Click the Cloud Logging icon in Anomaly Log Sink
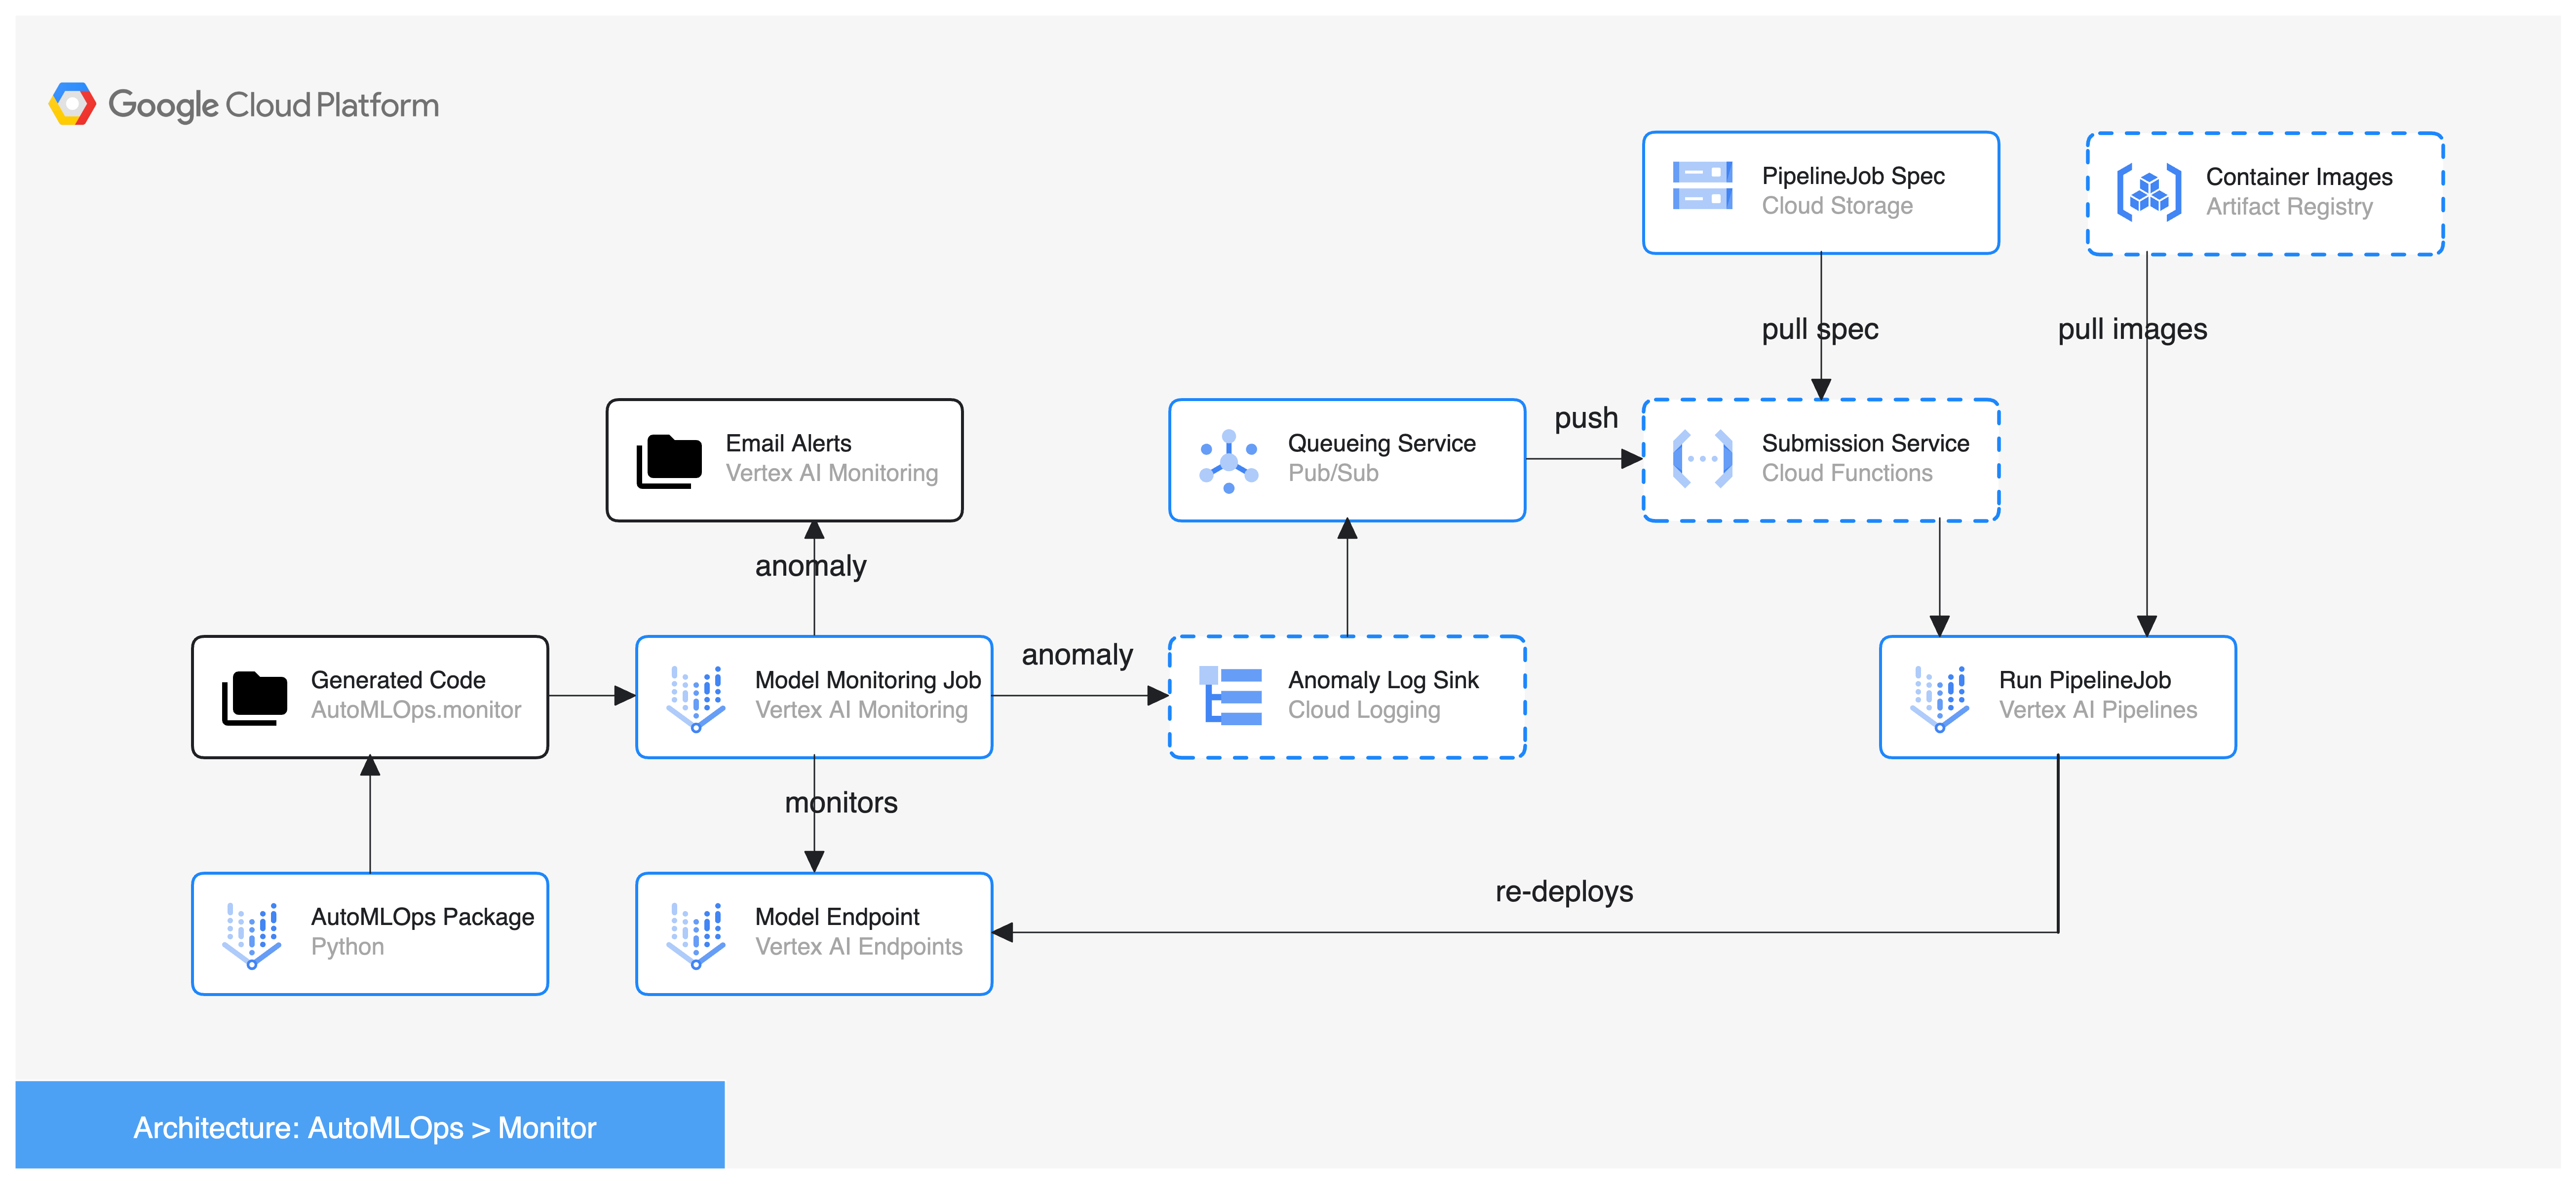 [x=1231, y=697]
